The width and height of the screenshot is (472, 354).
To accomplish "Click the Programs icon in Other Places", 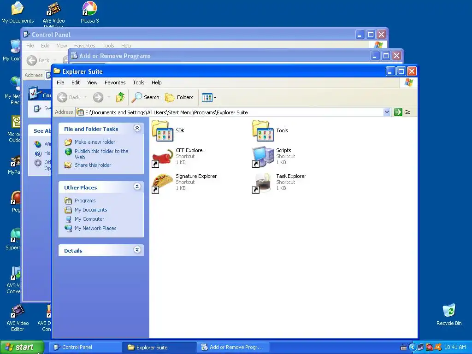I will (68, 201).
